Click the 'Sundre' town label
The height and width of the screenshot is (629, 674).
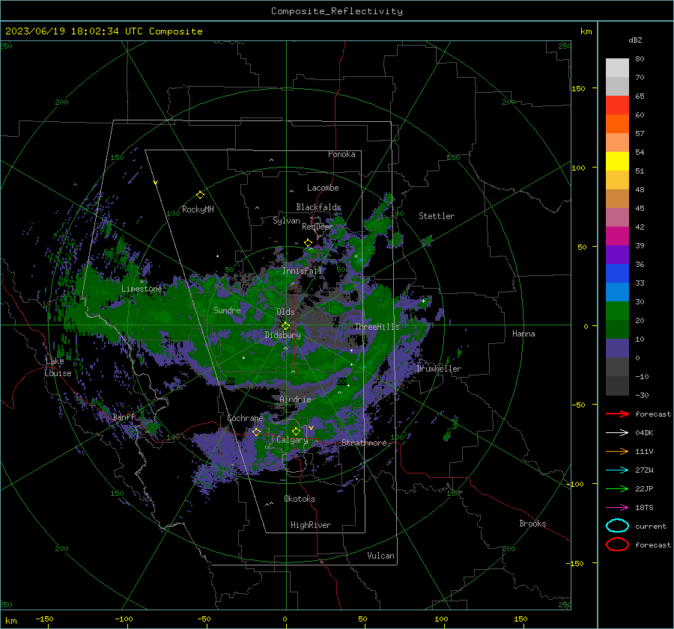pos(227,310)
